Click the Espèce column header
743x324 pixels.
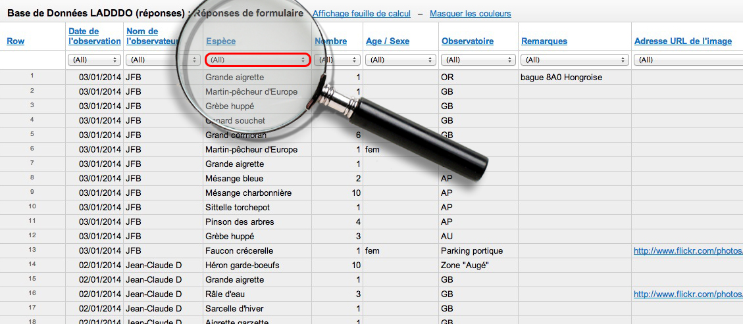[220, 41]
